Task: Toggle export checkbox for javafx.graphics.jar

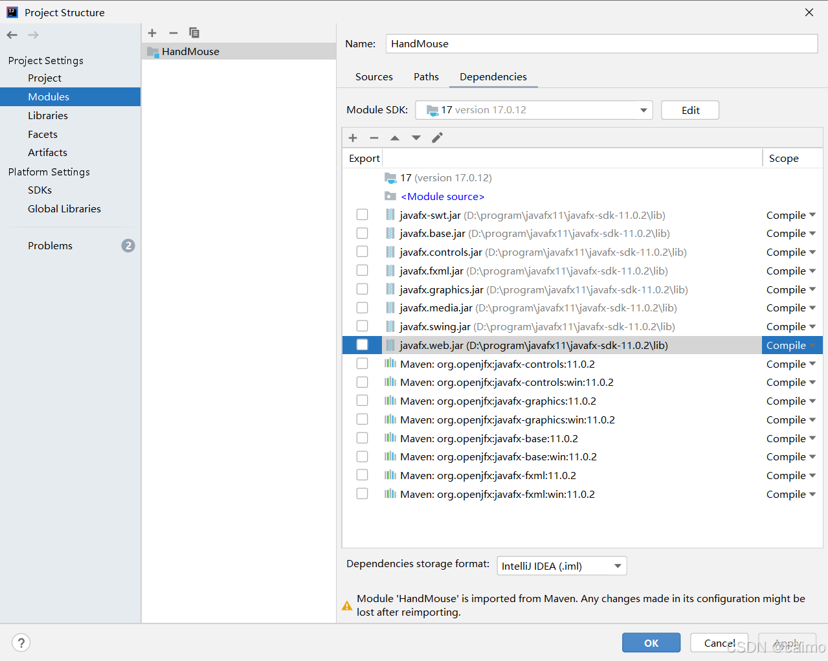Action: [362, 289]
